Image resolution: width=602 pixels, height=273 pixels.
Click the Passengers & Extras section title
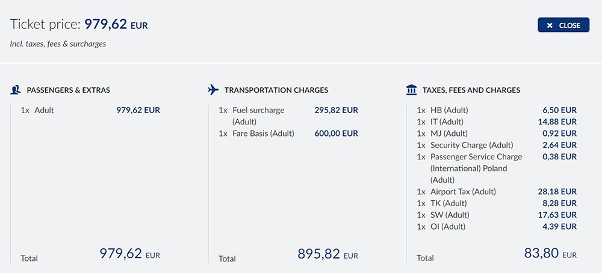pyautogui.click(x=68, y=90)
